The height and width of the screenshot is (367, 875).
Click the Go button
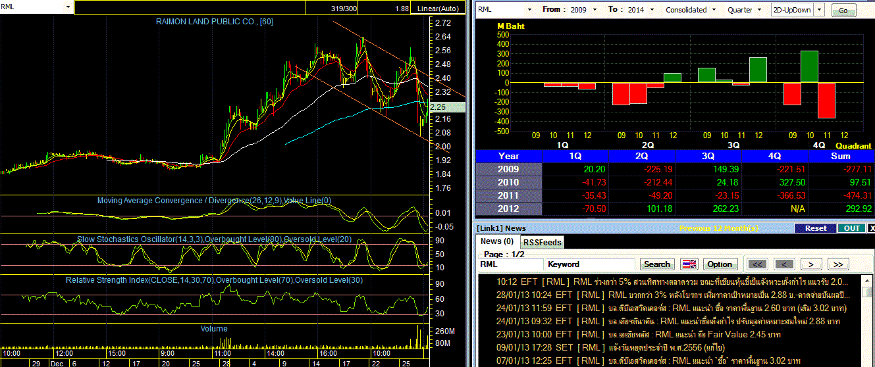(x=843, y=11)
